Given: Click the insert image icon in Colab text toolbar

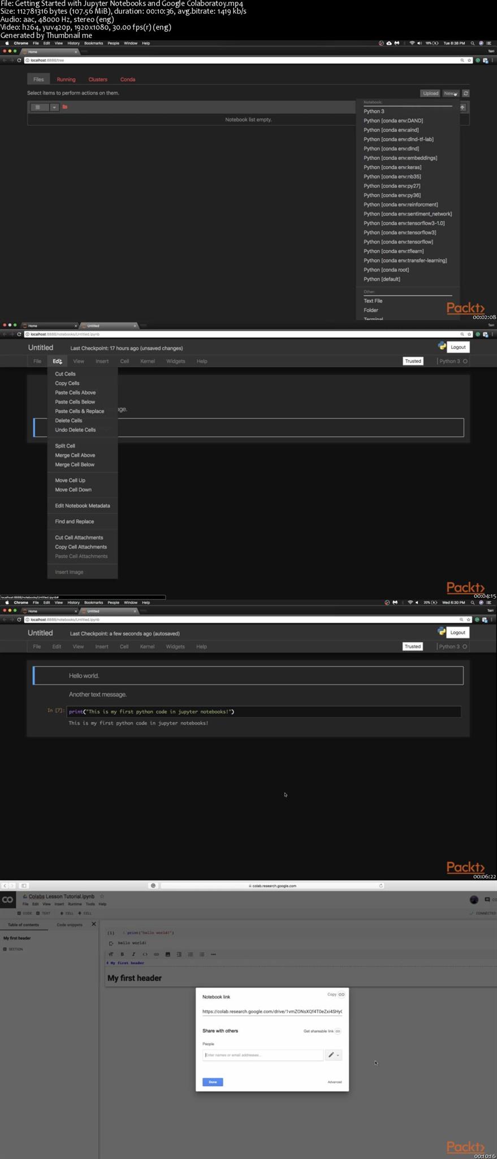Looking at the screenshot, I should pyautogui.click(x=167, y=954).
